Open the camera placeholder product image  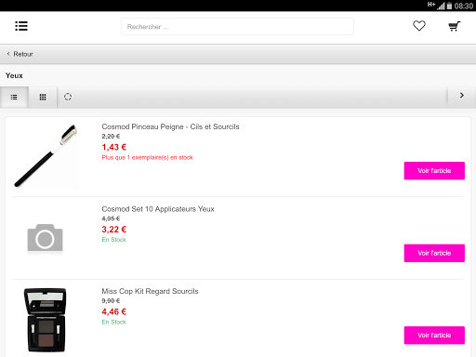[x=46, y=238]
